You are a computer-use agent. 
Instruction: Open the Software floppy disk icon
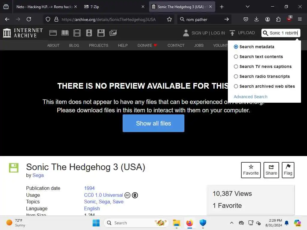[x=101, y=33]
